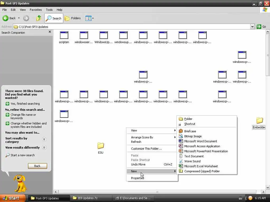This screenshot has width=270, height=202.
Task: Click Post-SP3 Updates taskbar button
Action: pos(49,198)
